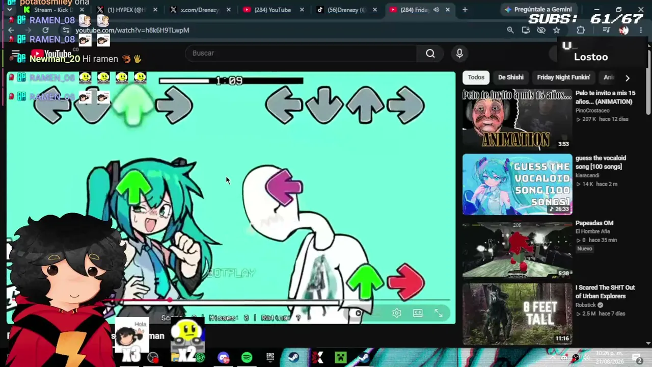Click the install app icon in address bar

(x=526, y=30)
